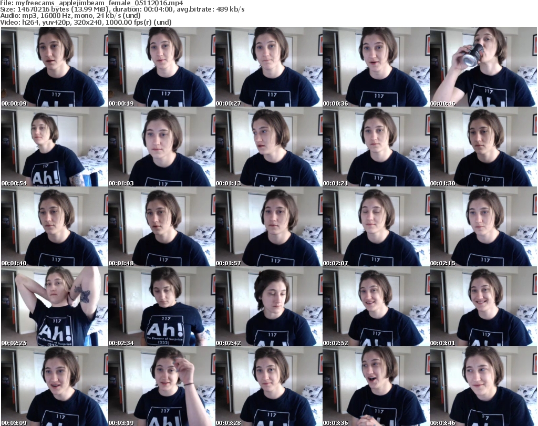Open the 00:02:07 thumbnail
The image size is (538, 426).
tap(376, 227)
